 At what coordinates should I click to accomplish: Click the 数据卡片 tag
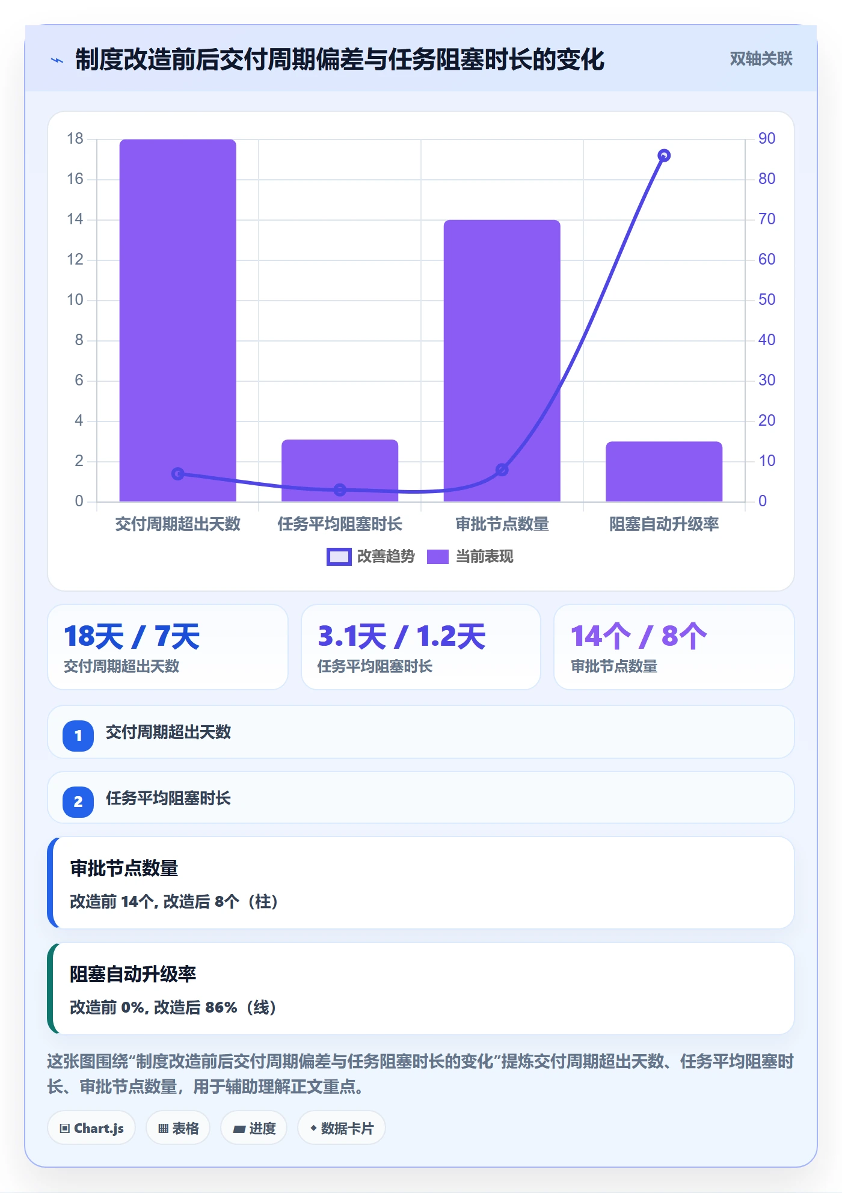(x=342, y=1128)
